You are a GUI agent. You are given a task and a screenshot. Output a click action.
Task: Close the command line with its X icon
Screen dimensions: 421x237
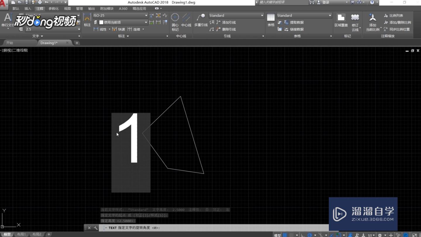pyautogui.click(x=89, y=228)
